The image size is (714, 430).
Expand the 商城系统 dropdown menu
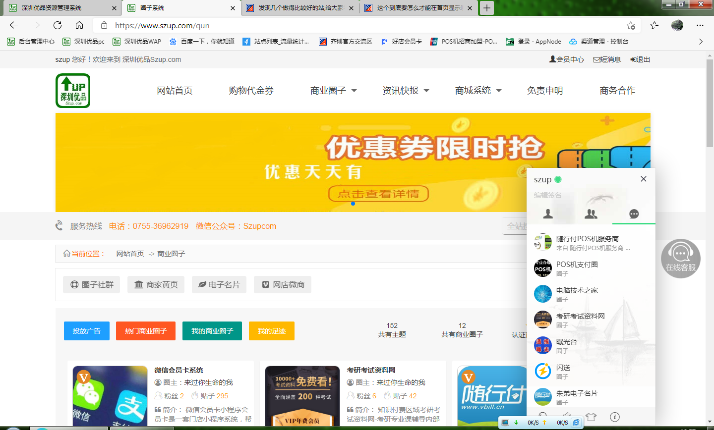478,91
